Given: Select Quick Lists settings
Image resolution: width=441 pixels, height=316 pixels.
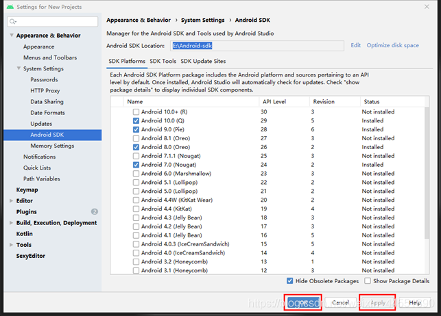Looking at the screenshot, I should (37, 168).
